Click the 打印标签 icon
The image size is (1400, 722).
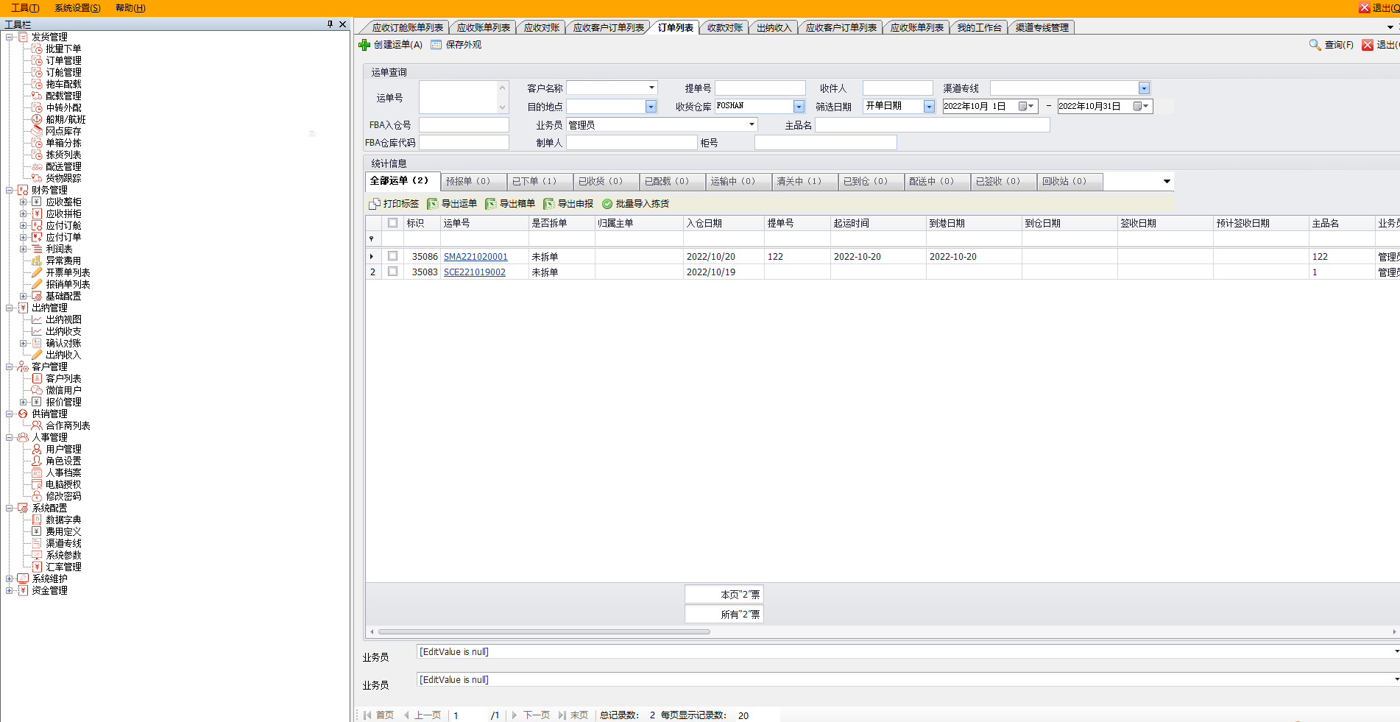point(375,204)
